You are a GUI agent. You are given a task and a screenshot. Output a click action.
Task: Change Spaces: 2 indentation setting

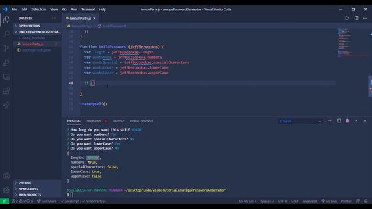coord(267,201)
